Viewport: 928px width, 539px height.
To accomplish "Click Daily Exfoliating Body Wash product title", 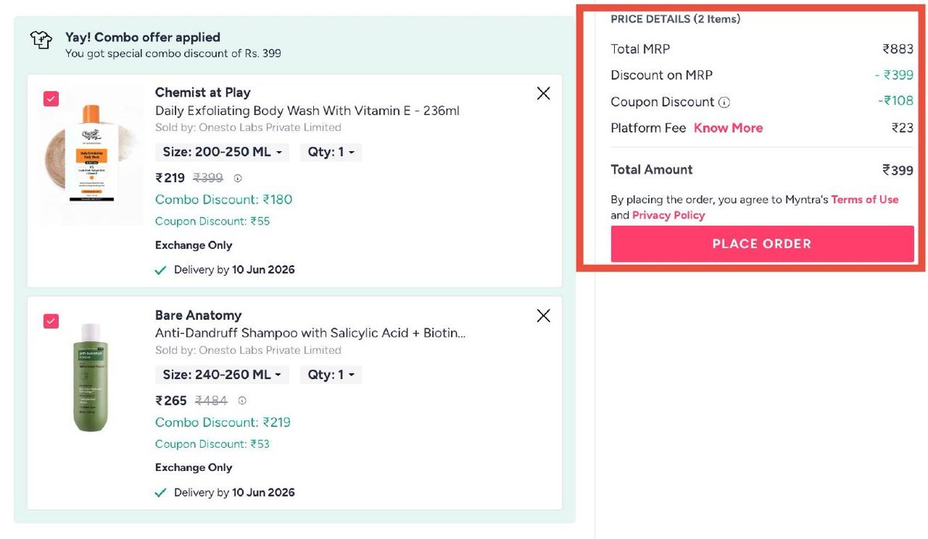I will [x=307, y=110].
